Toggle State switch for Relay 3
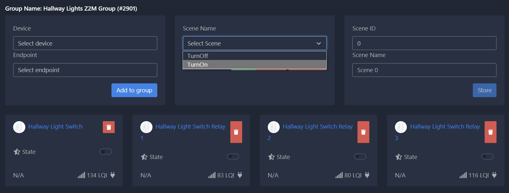 [488, 156]
